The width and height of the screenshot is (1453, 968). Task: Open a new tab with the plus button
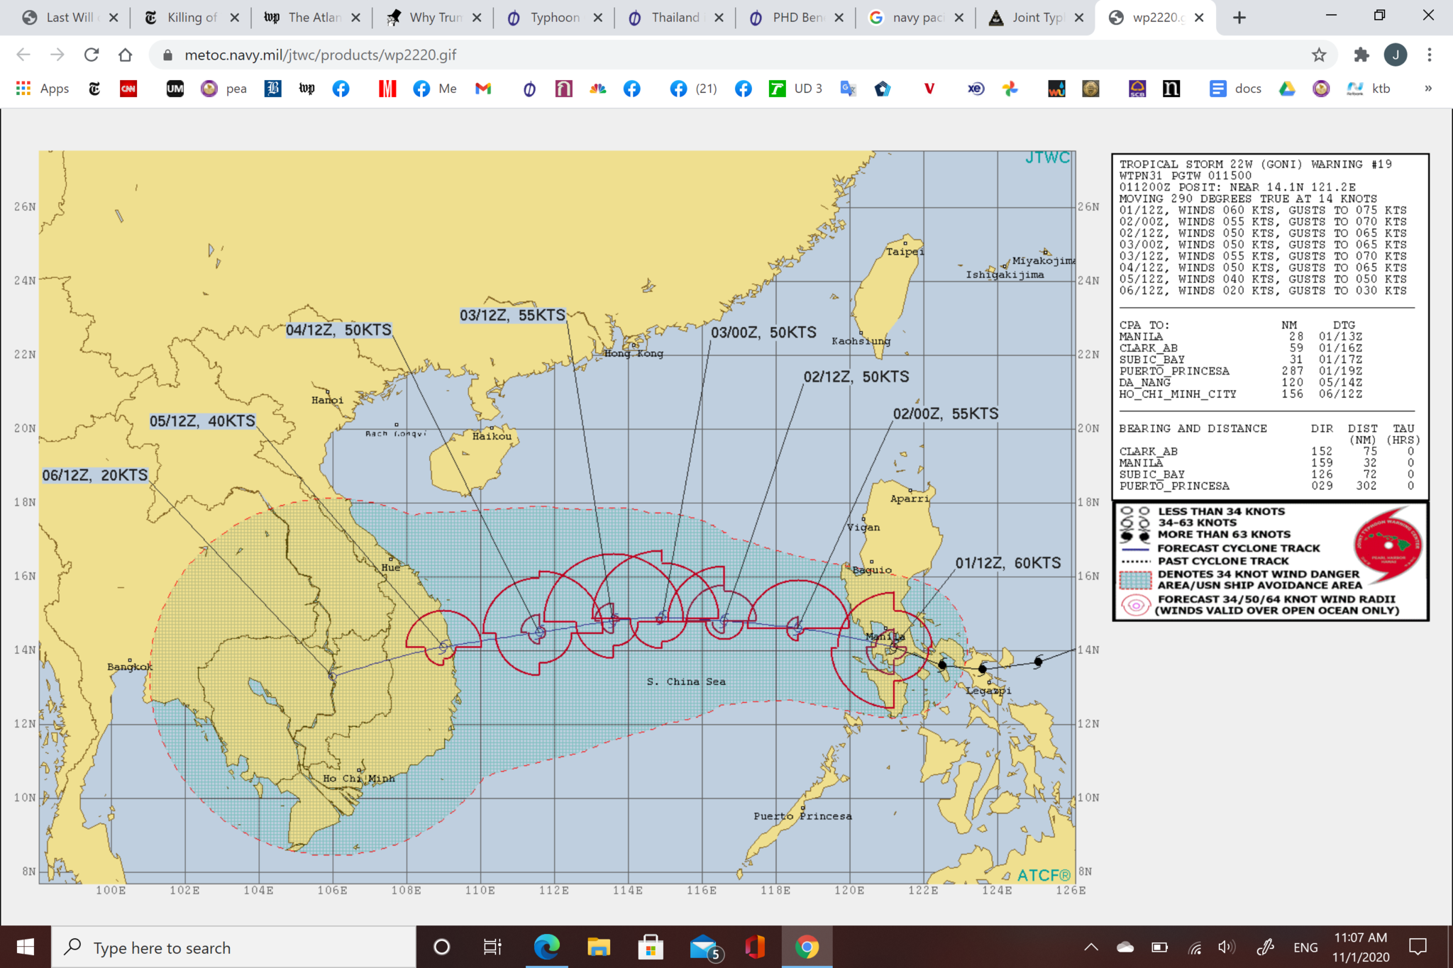(1239, 18)
